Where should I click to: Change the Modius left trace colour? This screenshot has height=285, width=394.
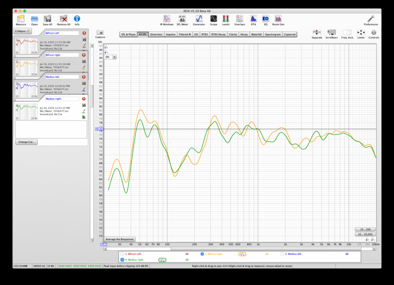(84, 89)
